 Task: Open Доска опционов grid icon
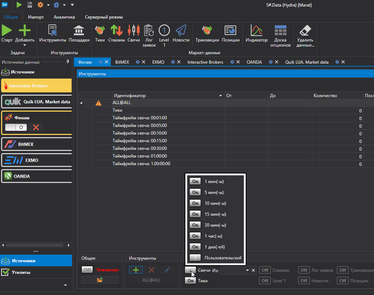pos(280,31)
